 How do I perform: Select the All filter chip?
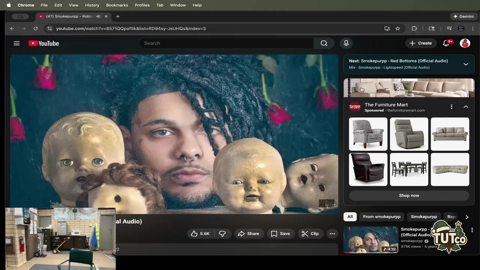pos(350,217)
